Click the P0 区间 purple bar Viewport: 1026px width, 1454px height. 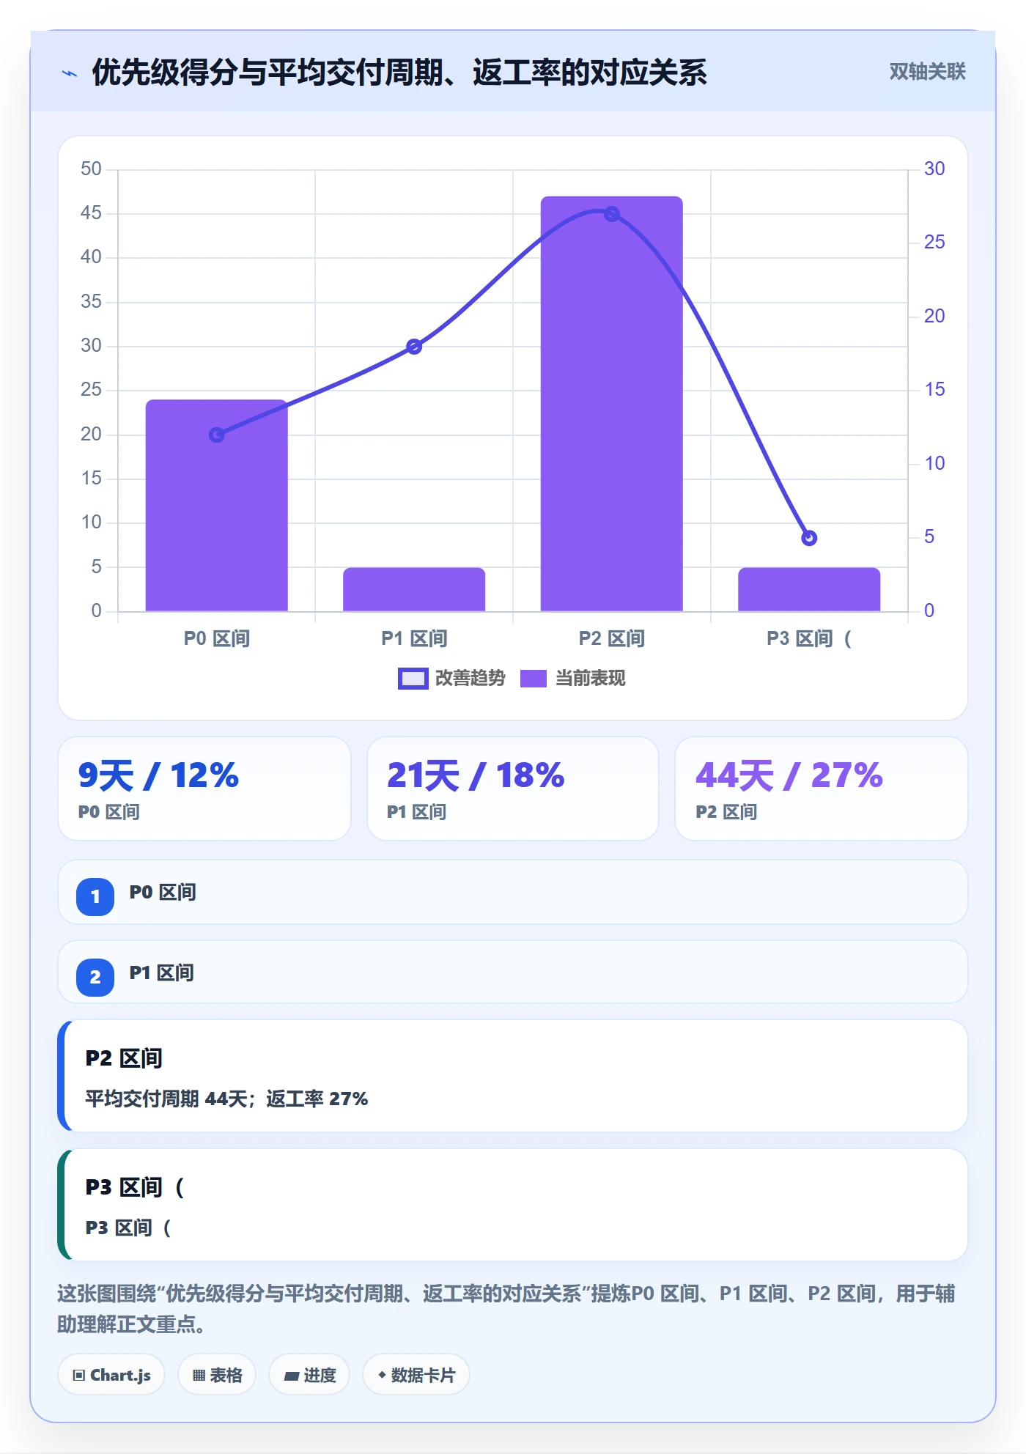[x=216, y=505]
